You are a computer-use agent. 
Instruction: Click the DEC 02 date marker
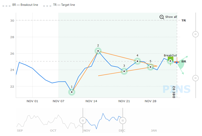[174, 92]
